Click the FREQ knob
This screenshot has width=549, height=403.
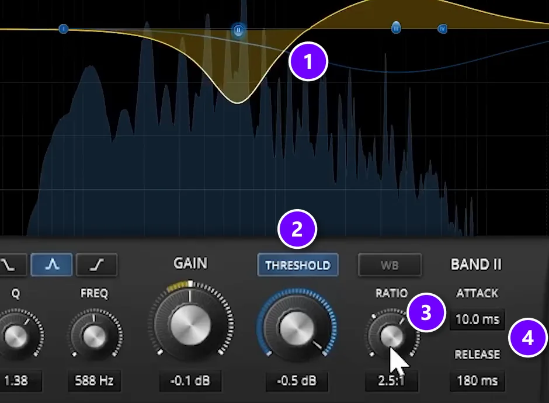[94, 336]
